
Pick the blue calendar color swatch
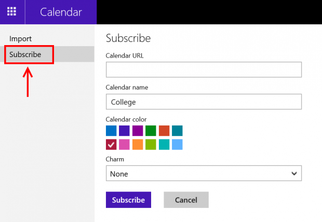tap(111, 131)
